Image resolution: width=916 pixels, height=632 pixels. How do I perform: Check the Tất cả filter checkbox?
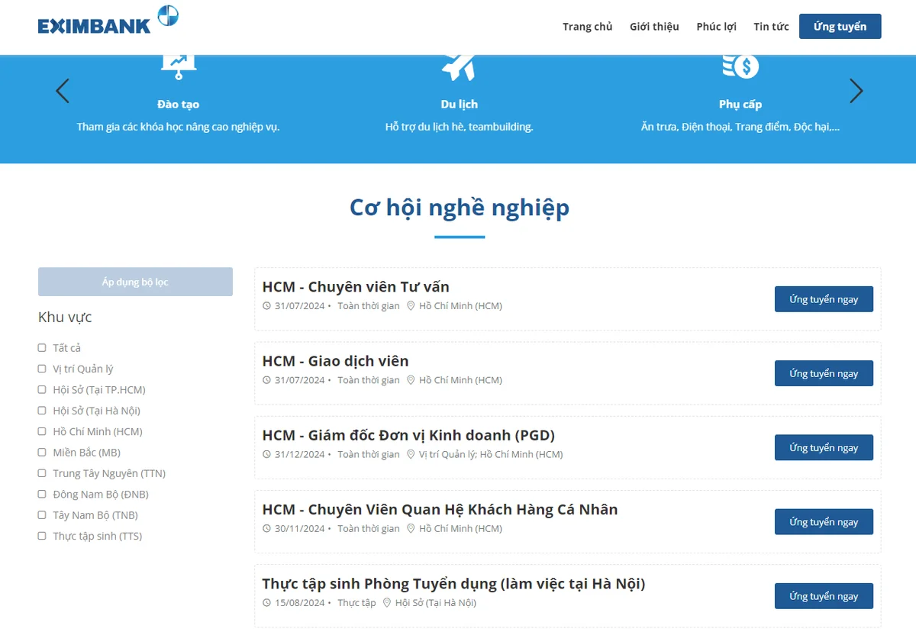(x=42, y=348)
